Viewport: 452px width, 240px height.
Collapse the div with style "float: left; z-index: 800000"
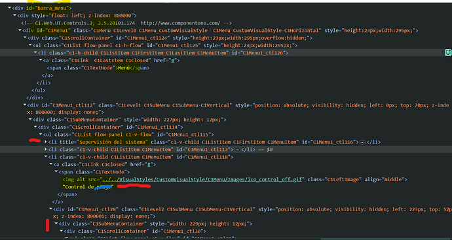tap(14, 16)
